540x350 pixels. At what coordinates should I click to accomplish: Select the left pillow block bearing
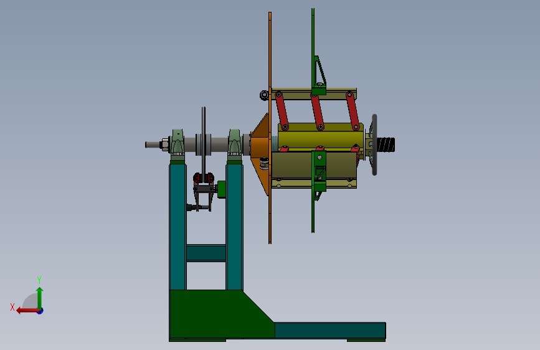click(178, 143)
